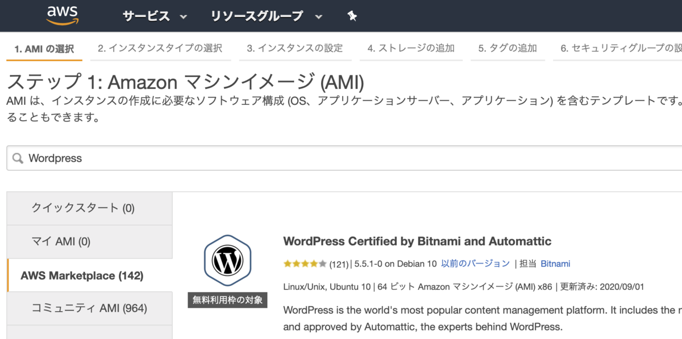Image resolution: width=682 pixels, height=339 pixels.
Task: Switch to 2. インスタンスタイプの選択 tab
Action: (160, 49)
